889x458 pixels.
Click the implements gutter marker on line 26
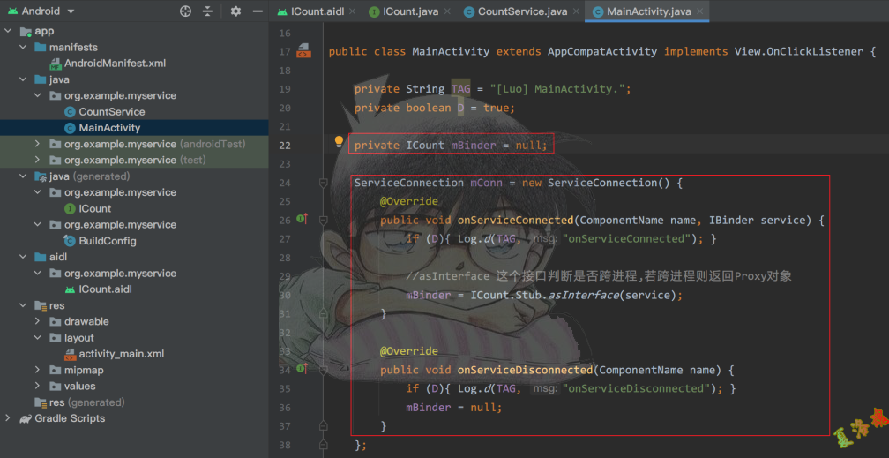[302, 219]
